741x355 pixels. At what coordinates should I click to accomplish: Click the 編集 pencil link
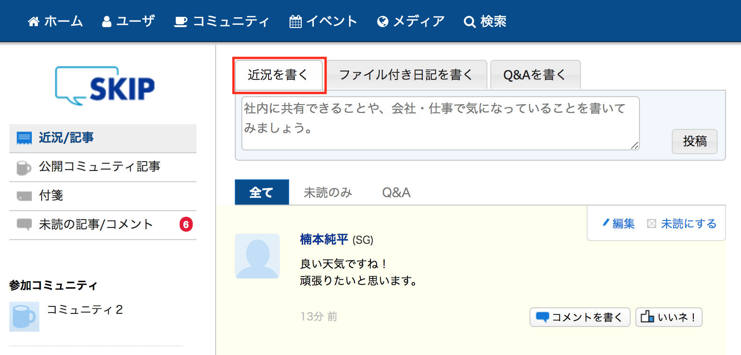pos(618,224)
